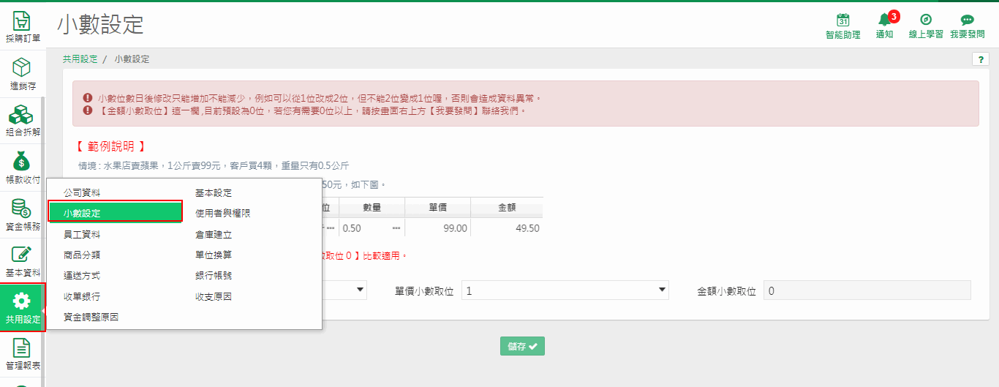Click the 金額小數取位 field
Image resolution: width=999 pixels, height=387 pixels.
(867, 290)
